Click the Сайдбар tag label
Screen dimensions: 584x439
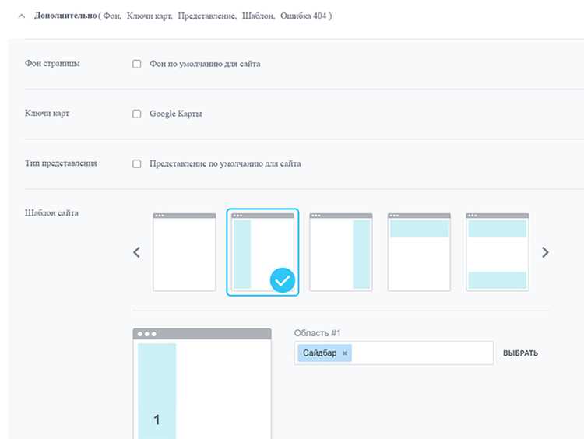319,353
